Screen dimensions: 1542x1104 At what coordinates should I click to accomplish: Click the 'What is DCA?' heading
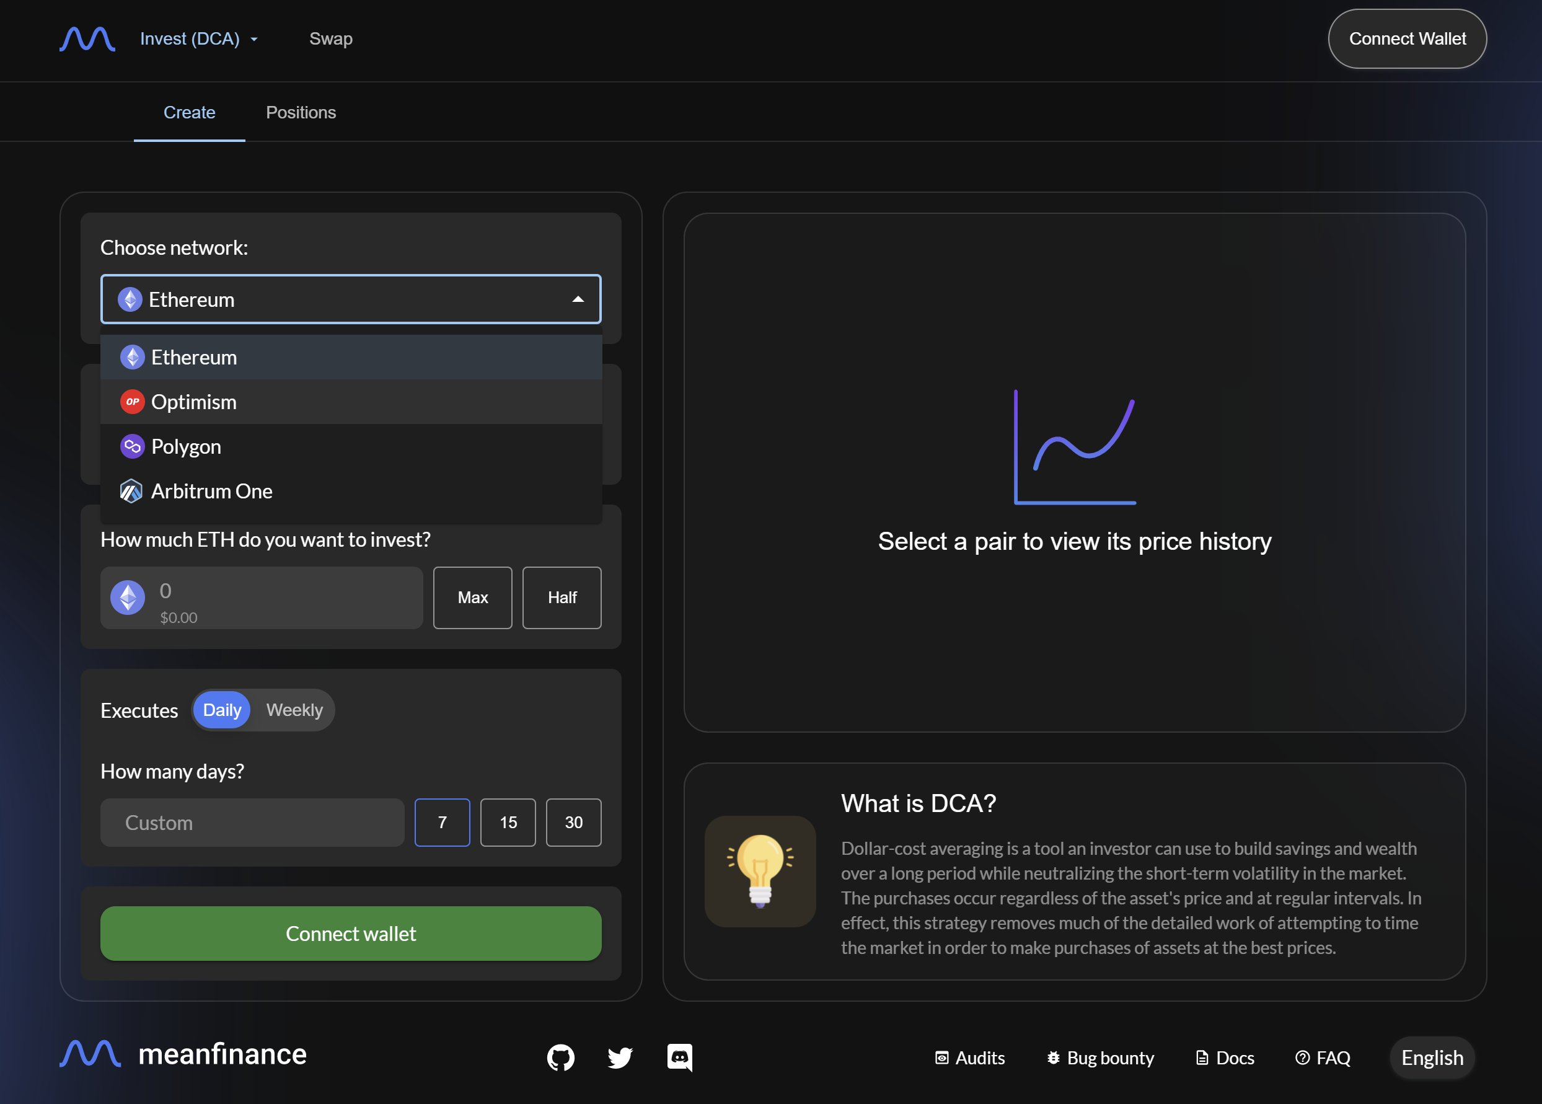point(918,803)
